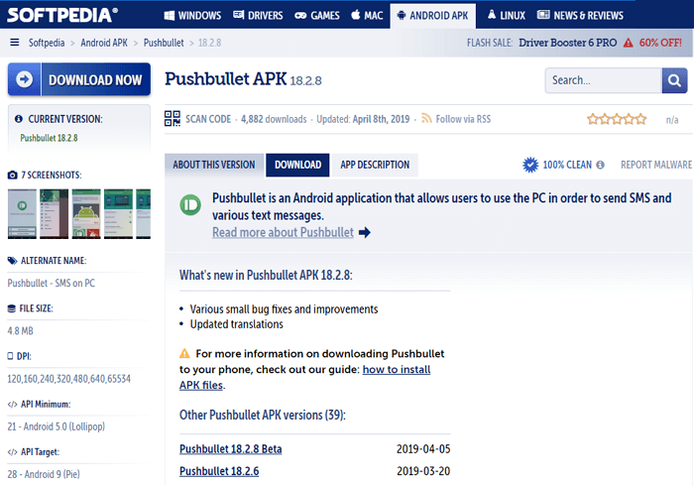694x486 pixels.
Task: Click the QR scan code icon
Action: click(x=173, y=119)
